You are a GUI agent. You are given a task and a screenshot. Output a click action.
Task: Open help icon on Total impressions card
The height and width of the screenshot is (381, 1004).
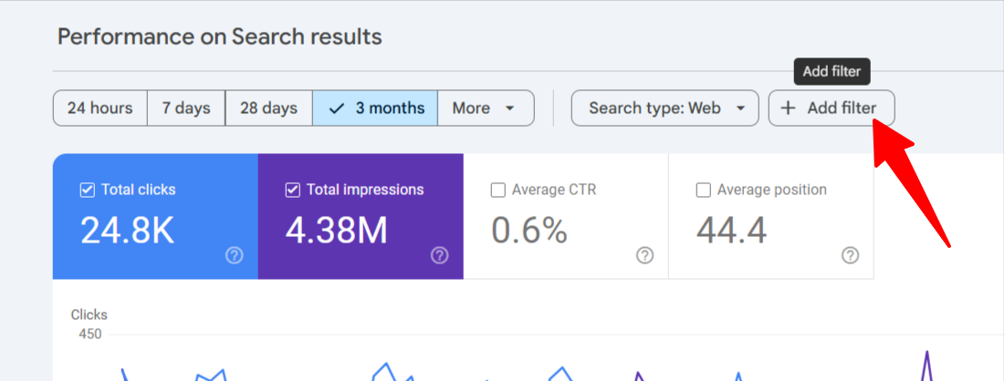point(439,256)
